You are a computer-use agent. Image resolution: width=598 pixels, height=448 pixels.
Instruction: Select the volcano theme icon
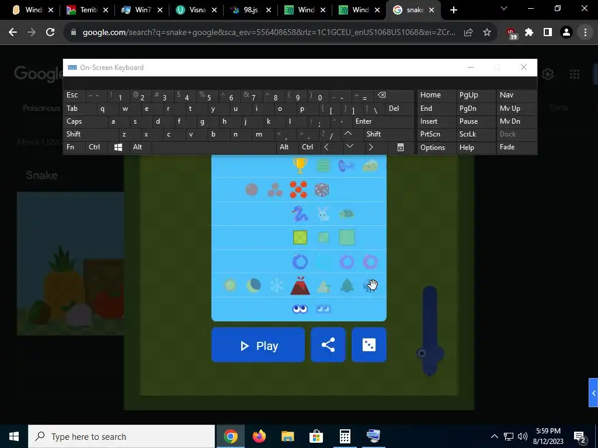[300, 286]
